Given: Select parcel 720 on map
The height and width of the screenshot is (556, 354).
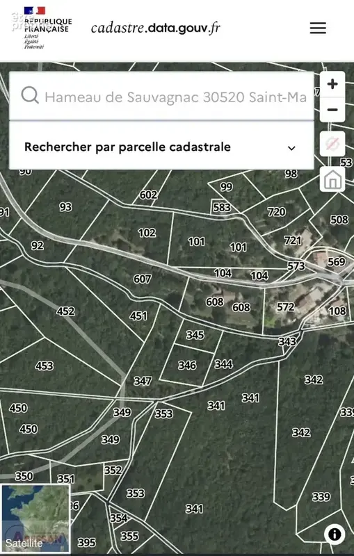Looking at the screenshot, I should point(276,212).
